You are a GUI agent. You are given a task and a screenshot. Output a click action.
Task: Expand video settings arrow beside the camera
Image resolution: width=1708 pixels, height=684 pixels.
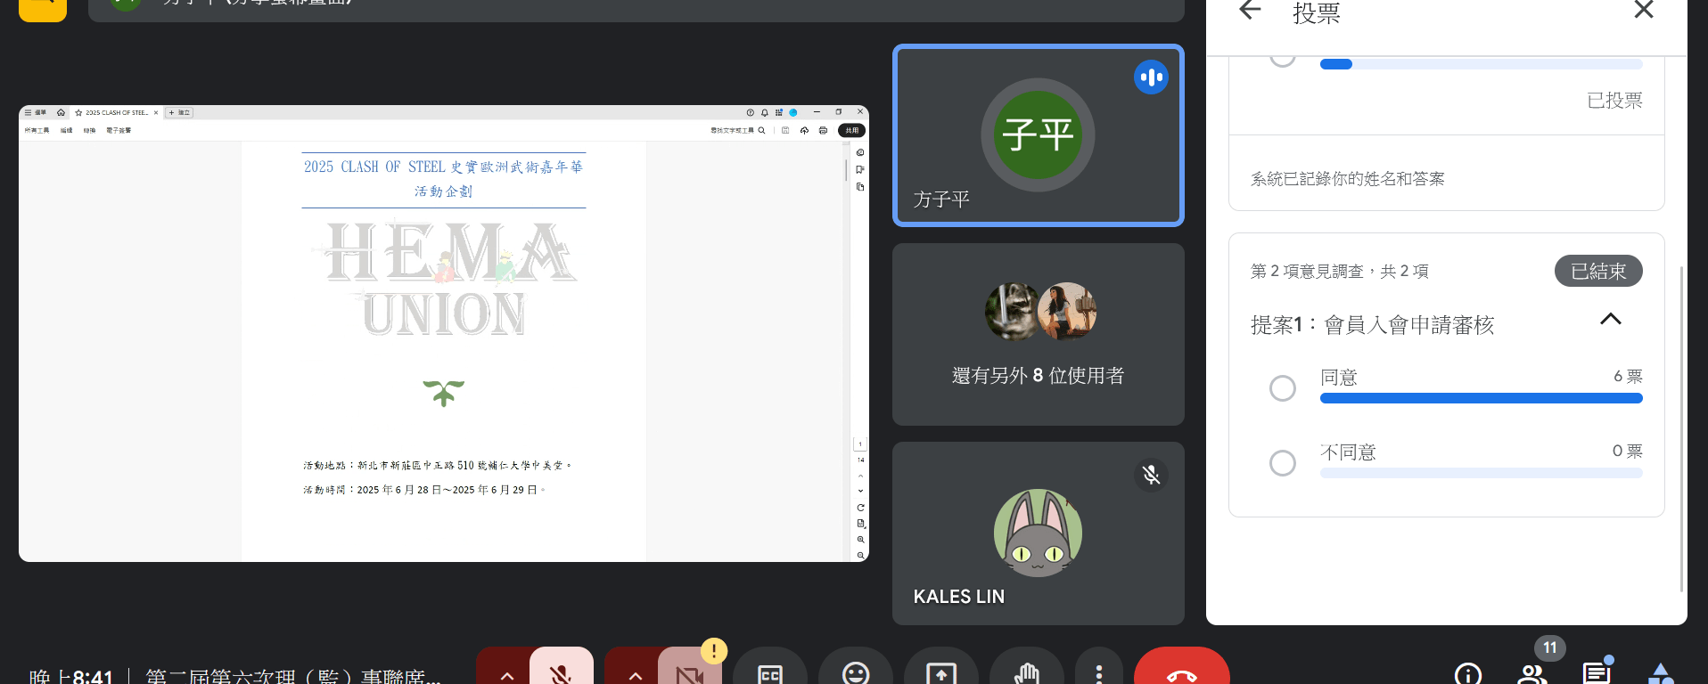(x=635, y=674)
